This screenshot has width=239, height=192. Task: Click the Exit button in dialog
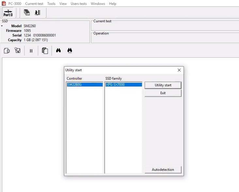click(x=163, y=93)
